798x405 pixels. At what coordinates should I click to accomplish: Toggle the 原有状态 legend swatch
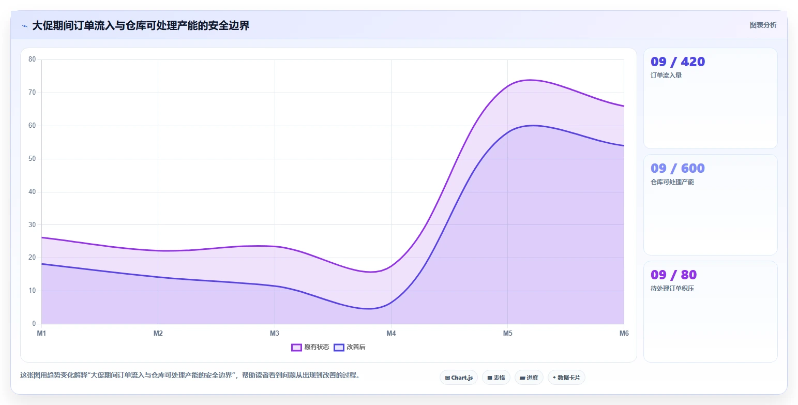pyautogui.click(x=296, y=348)
